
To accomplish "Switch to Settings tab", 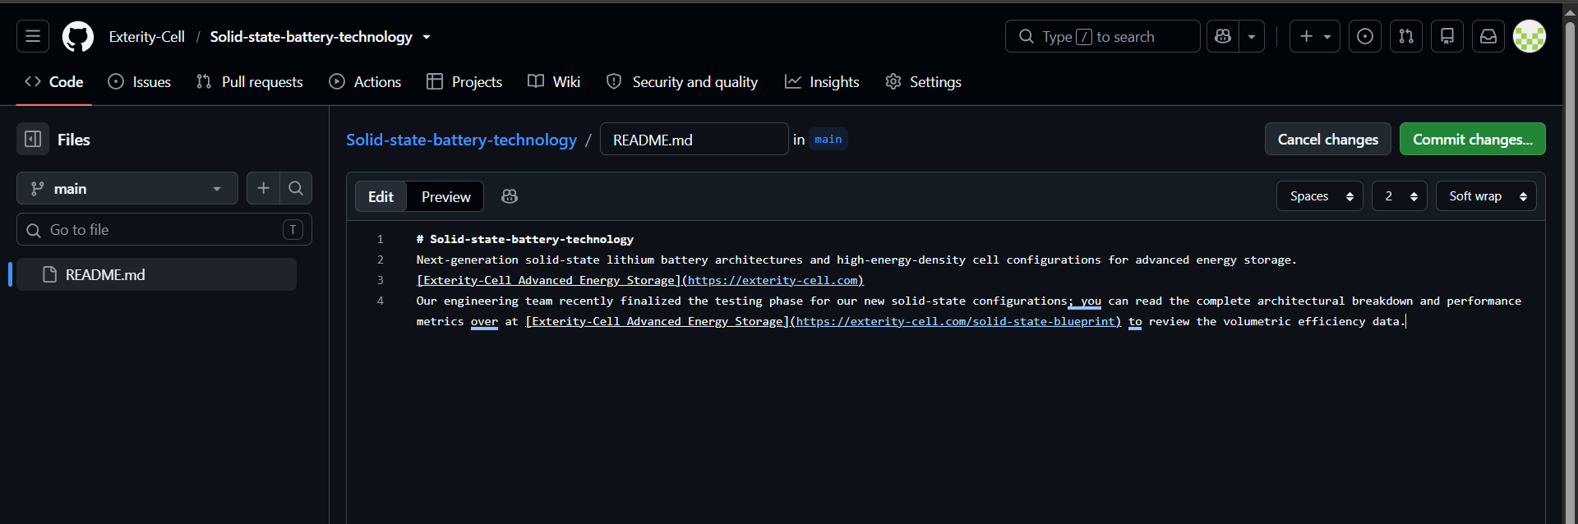I will [x=923, y=82].
